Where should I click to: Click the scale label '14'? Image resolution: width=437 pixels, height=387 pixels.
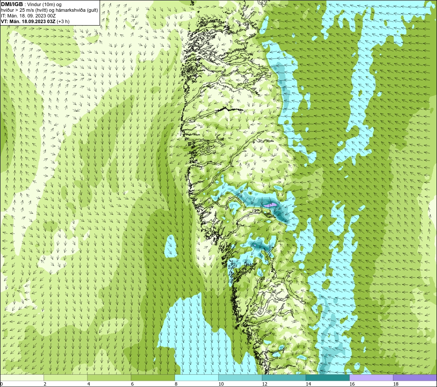[x=308, y=384]
